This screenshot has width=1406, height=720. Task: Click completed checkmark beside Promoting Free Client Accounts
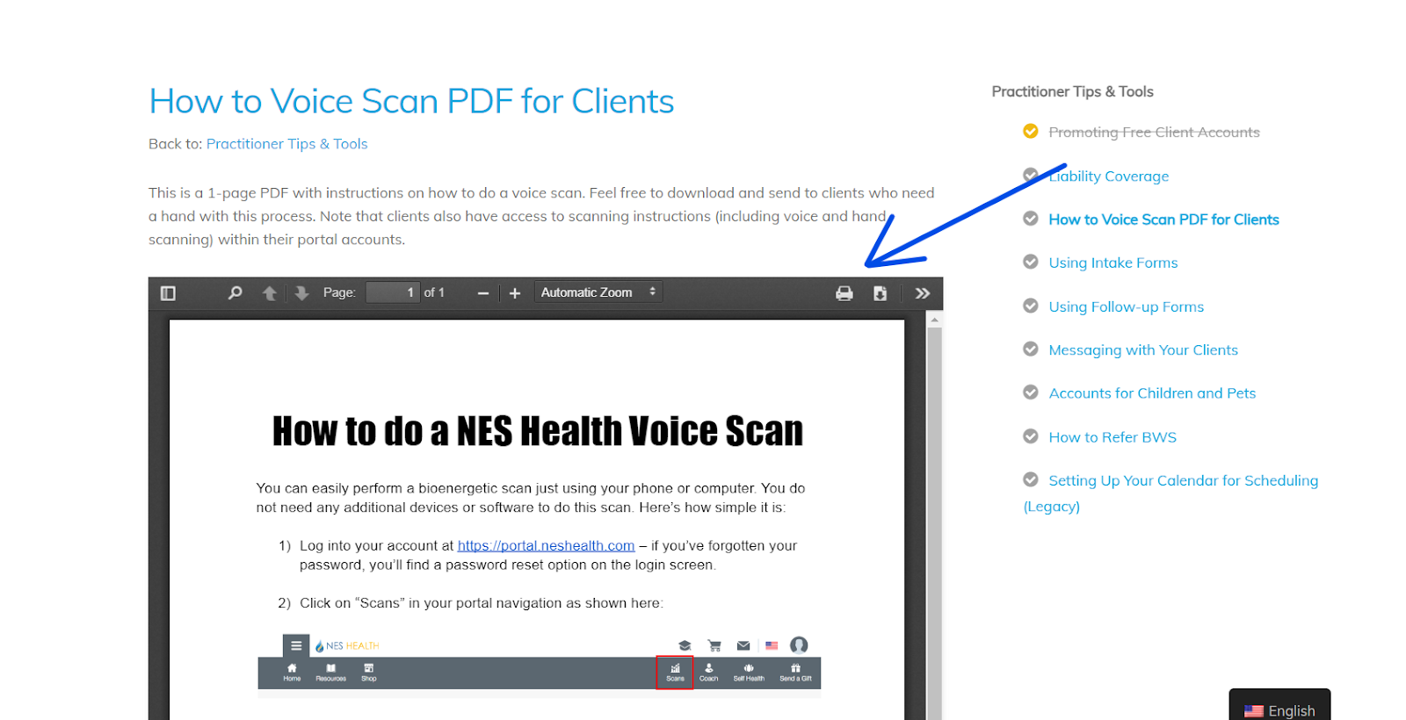click(x=1031, y=132)
